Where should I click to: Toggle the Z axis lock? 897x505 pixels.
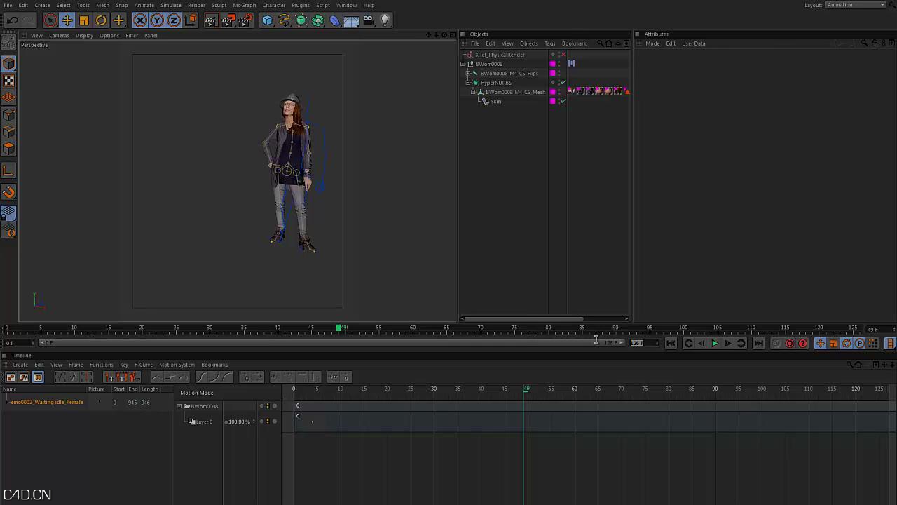(174, 20)
